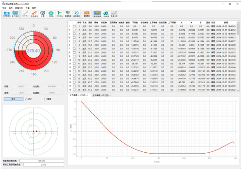Click the orange delete data icon

[x=87, y=14]
